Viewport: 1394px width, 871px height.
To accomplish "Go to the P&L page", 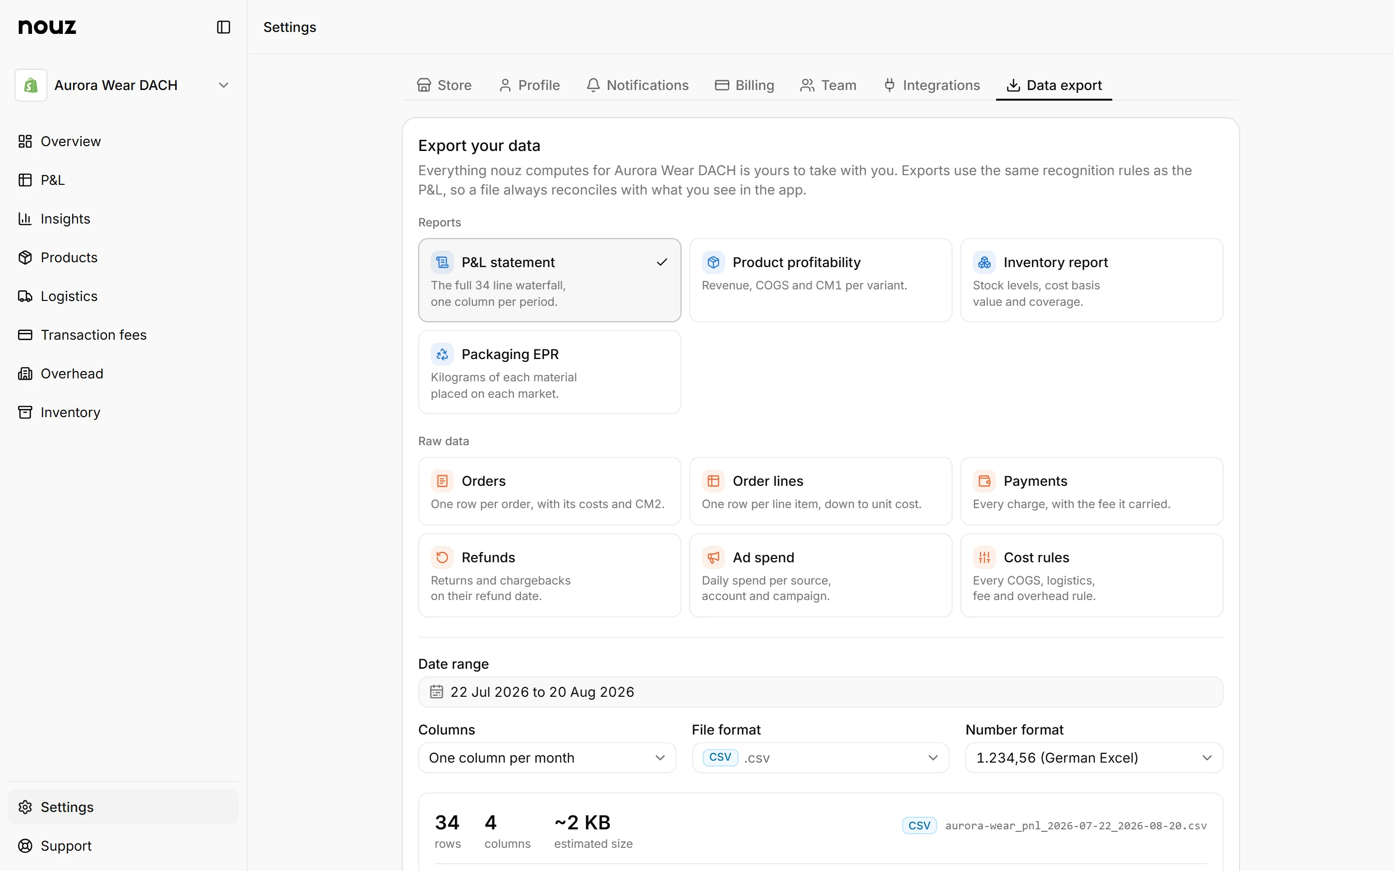I will (123, 180).
